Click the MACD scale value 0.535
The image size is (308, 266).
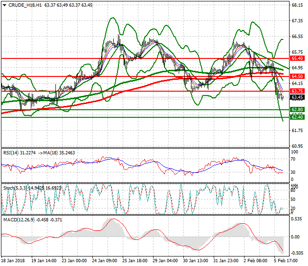[x=297, y=219]
